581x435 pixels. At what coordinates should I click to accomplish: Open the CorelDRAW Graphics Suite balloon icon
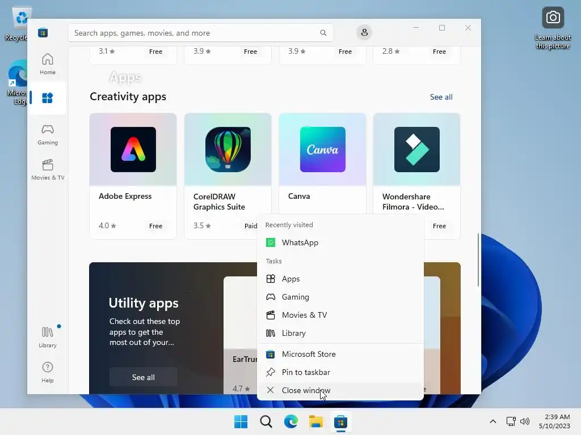[228, 150]
